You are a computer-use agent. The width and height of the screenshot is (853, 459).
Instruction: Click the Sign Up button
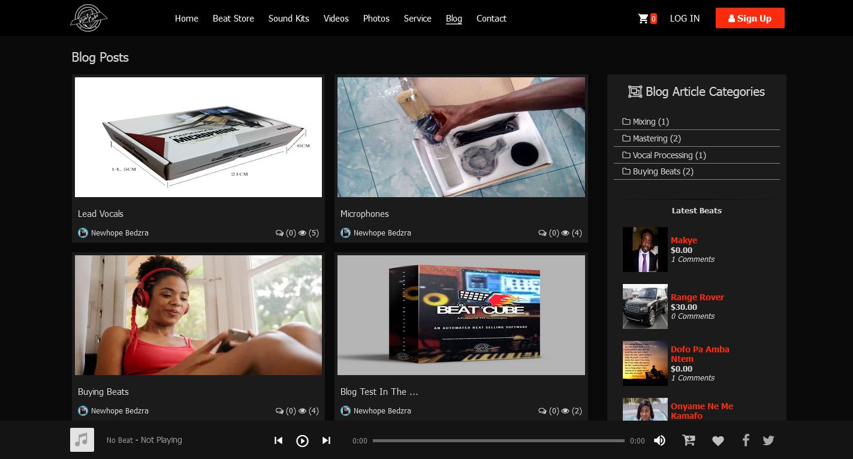[x=749, y=19]
